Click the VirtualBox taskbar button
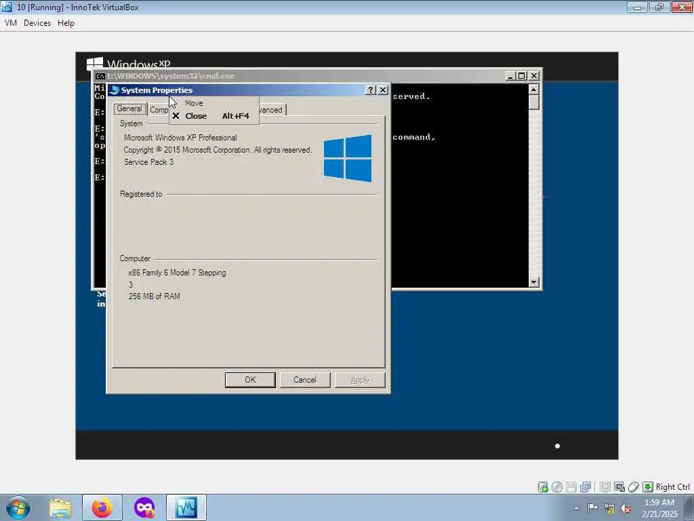Screen dimensions: 694x521 coord(186,507)
